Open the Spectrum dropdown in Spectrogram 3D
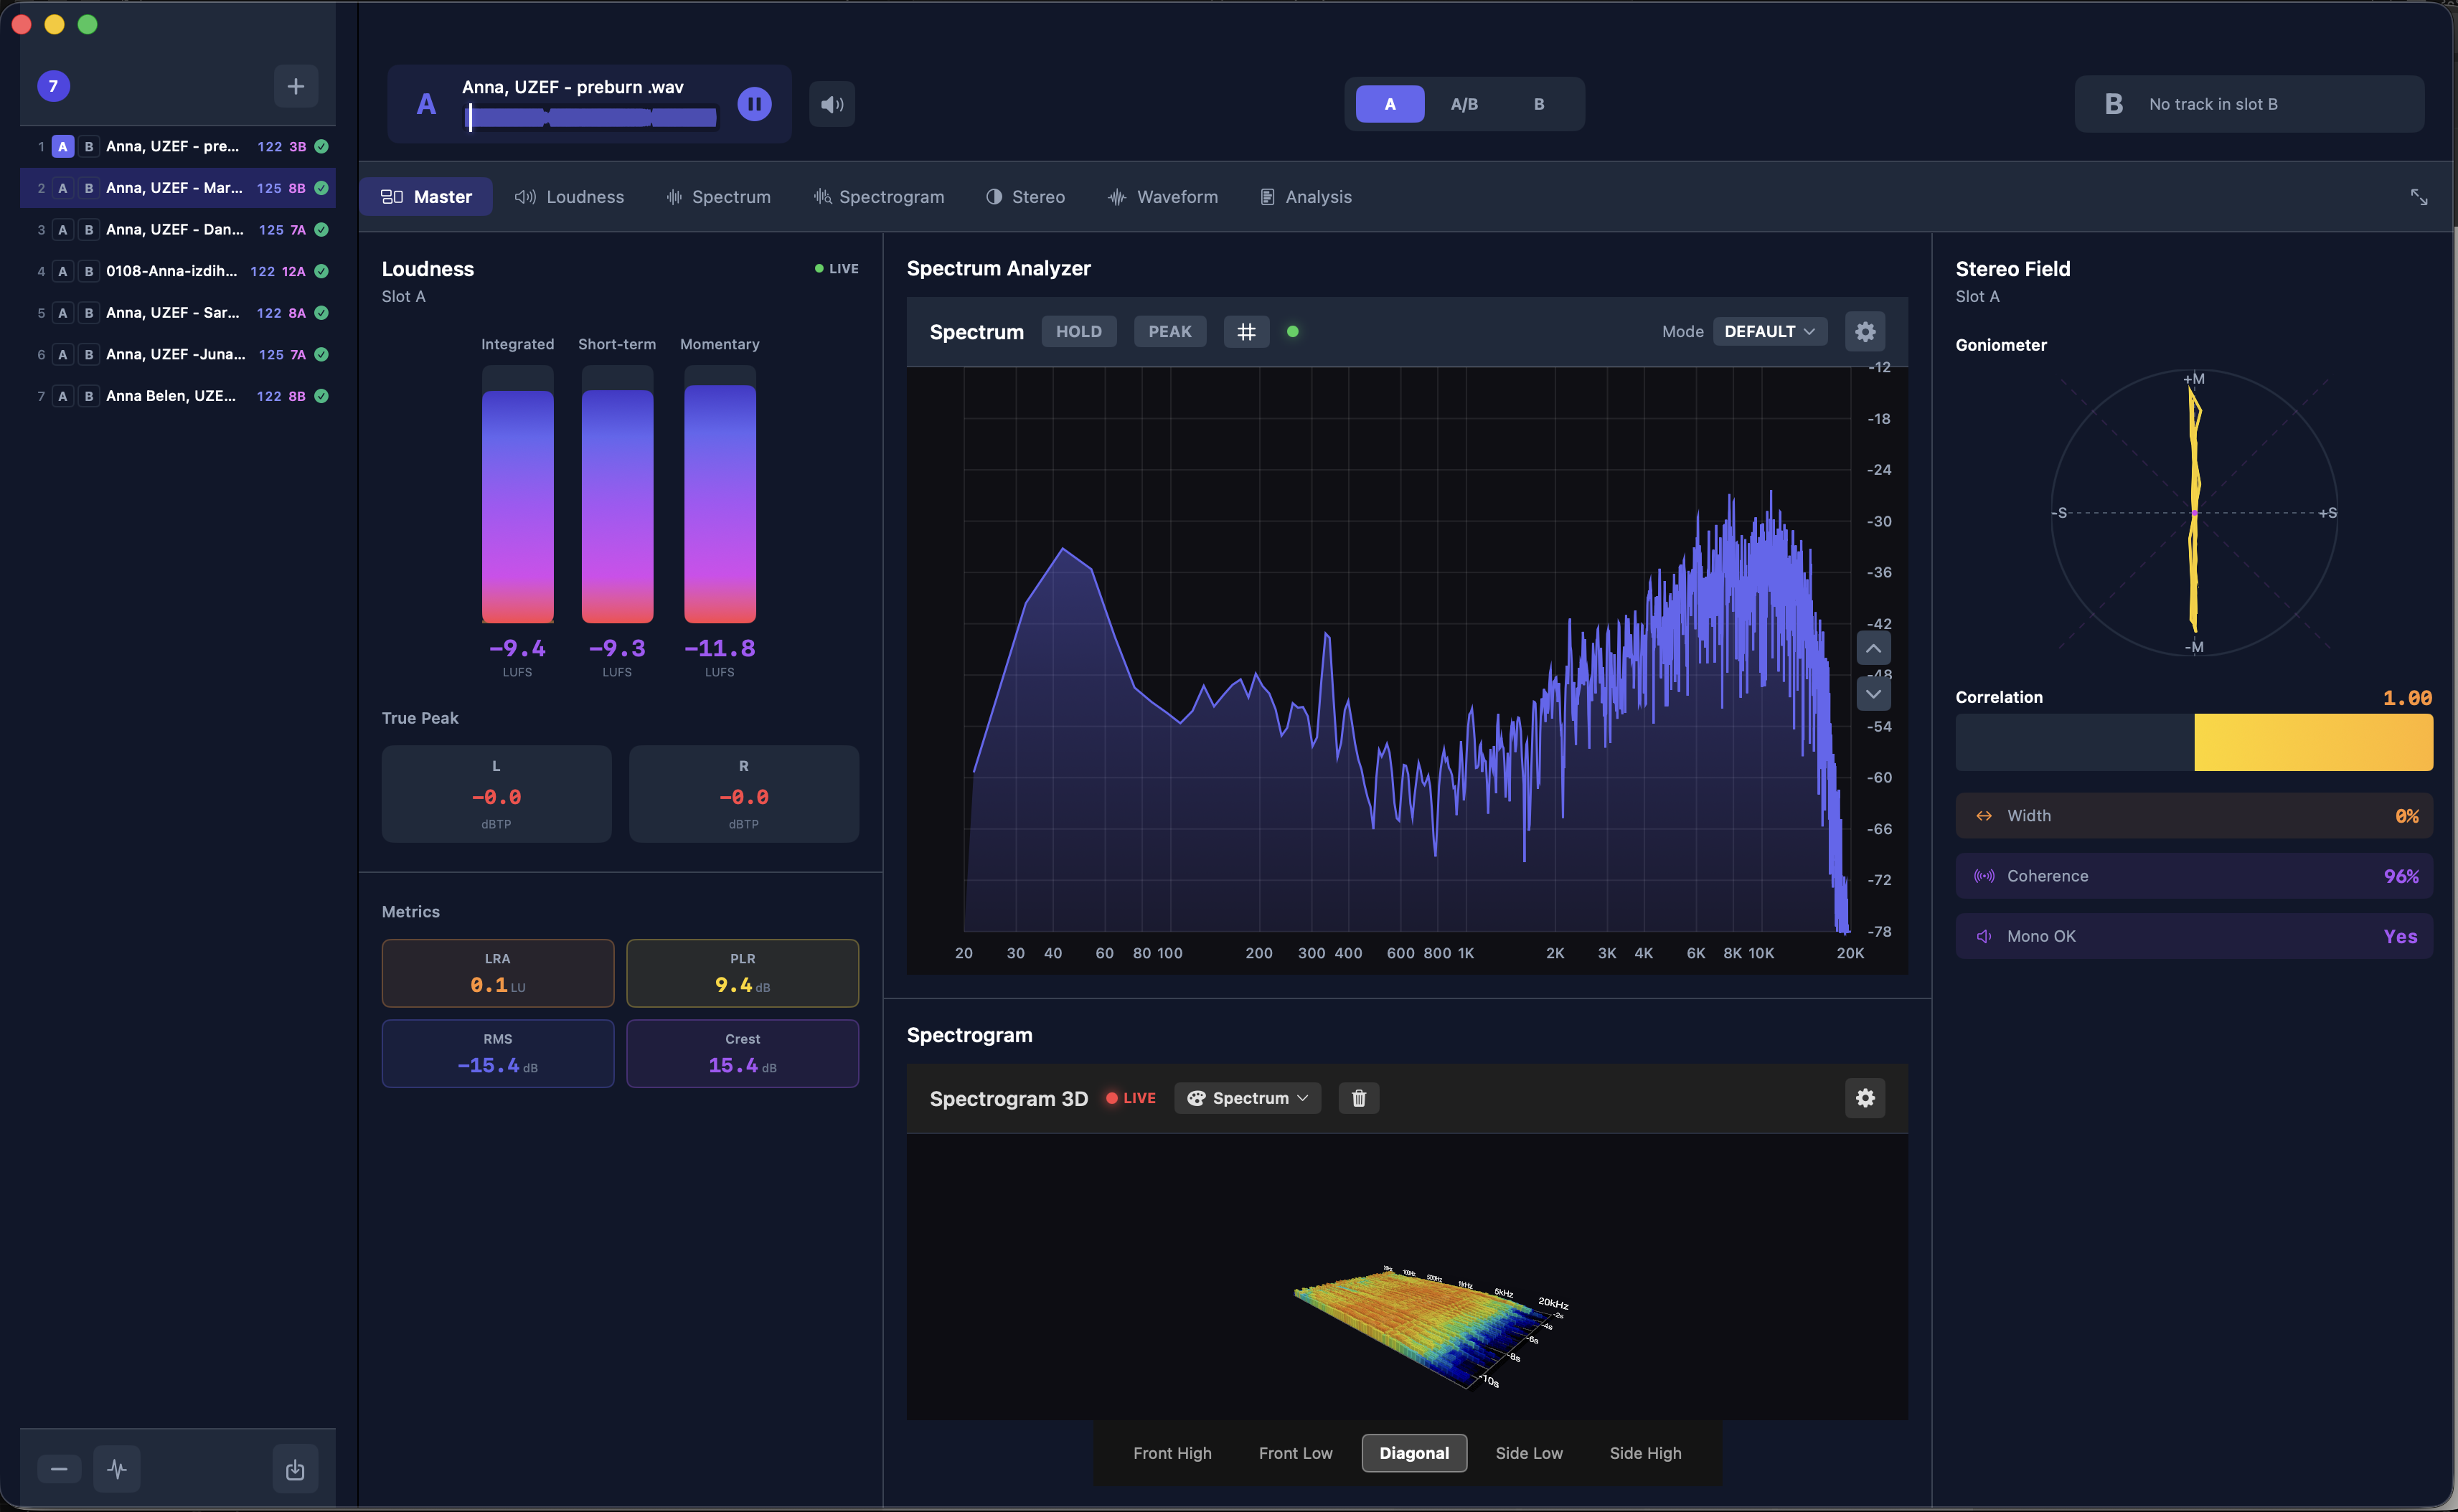Image resolution: width=2458 pixels, height=1512 pixels. pos(1247,1097)
